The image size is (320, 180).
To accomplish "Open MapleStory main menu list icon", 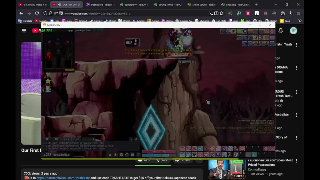I will [x=138, y=155].
